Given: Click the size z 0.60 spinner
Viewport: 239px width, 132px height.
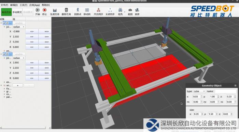Looking at the screenshot, I should [227, 114].
